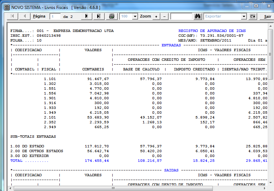Click fiscal code 1.302
Image resolution: width=274 pixels, height=191 pixels.
[x=50, y=84]
